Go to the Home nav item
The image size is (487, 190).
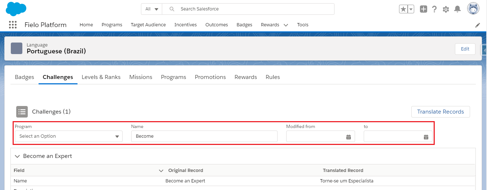tap(86, 25)
